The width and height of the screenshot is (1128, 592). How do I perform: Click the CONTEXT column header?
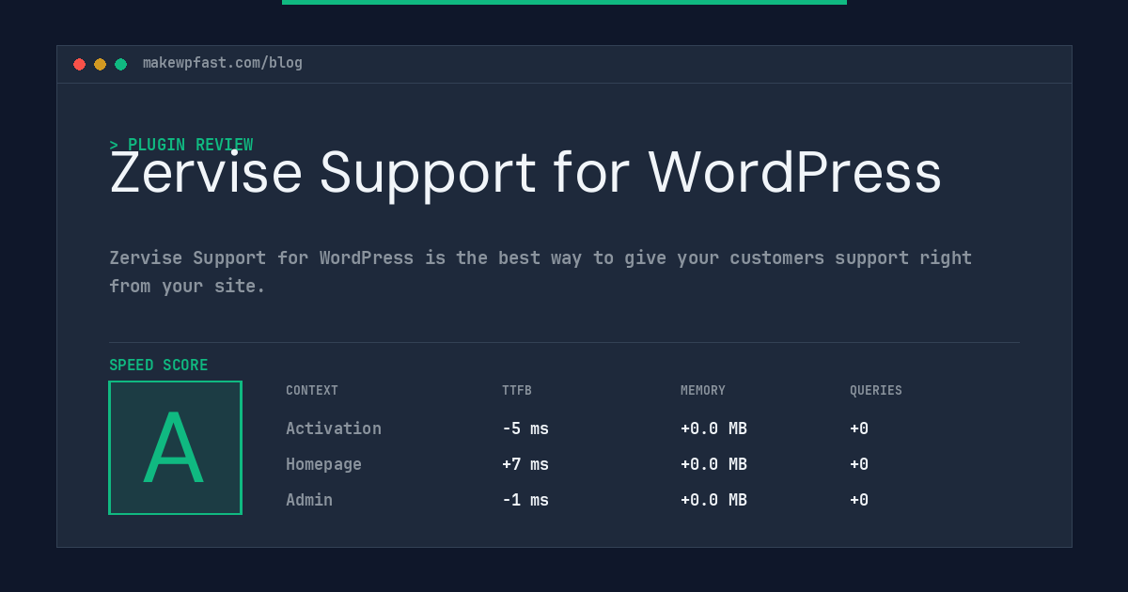[x=312, y=391]
